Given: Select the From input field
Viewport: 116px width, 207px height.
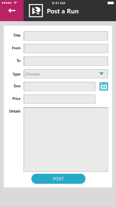Looking at the screenshot, I should click(x=66, y=49).
